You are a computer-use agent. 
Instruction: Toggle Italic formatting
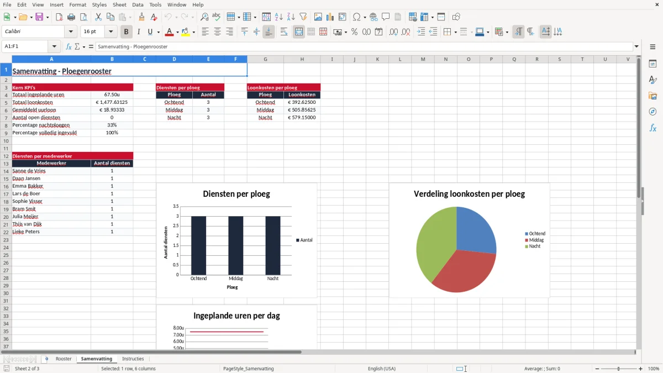(139, 32)
